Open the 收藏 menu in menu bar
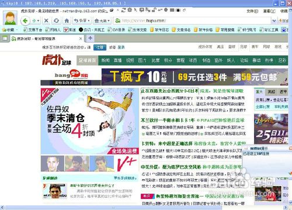292x210 pixels. click(x=284, y=11)
